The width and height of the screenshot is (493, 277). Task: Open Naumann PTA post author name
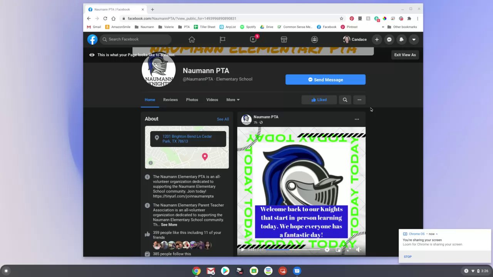point(266,117)
